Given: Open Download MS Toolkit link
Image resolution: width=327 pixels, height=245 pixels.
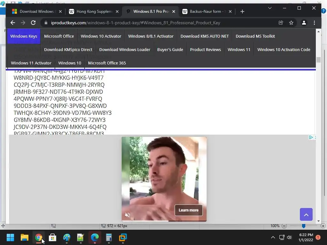Looking at the screenshot, I should tap(255, 36).
